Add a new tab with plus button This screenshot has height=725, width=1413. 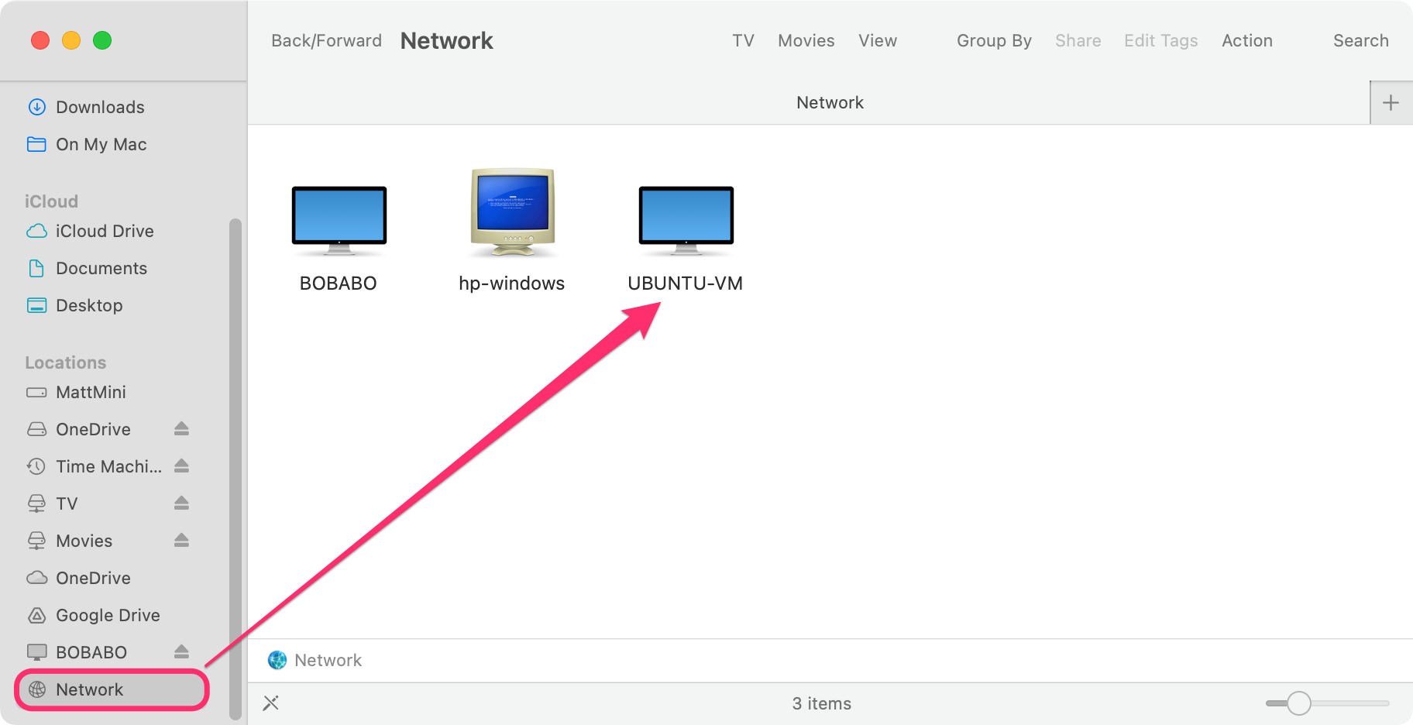pyautogui.click(x=1391, y=103)
